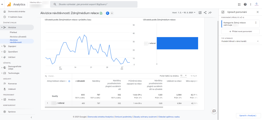262x120 pixels.
Task: Click the table horizontal scrollbar
Action: click(104, 107)
